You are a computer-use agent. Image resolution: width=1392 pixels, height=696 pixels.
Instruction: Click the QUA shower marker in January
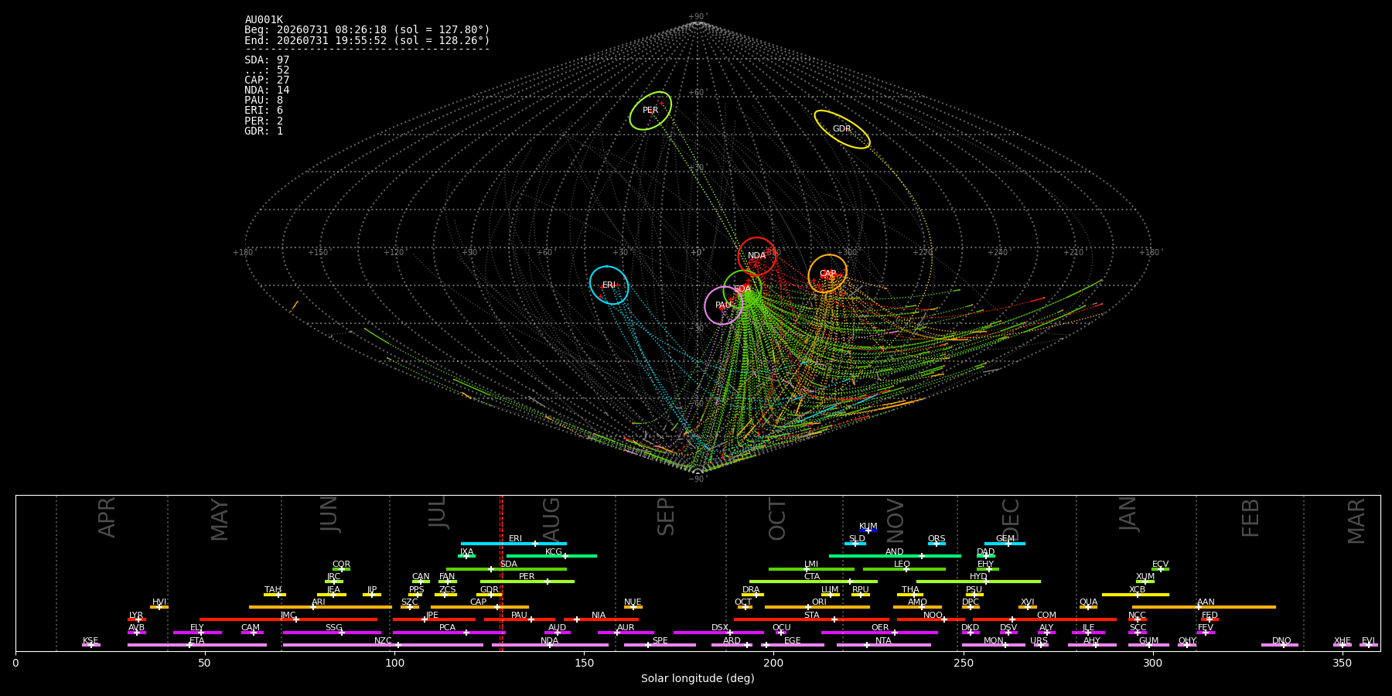tap(1088, 607)
